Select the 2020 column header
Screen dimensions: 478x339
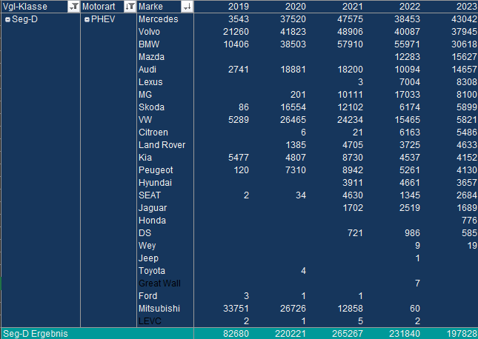click(296, 7)
